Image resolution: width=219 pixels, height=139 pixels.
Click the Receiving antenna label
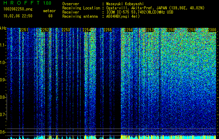click(x=80, y=16)
